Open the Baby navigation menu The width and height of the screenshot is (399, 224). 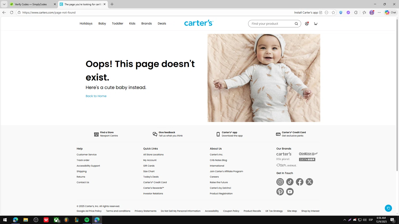click(x=102, y=24)
